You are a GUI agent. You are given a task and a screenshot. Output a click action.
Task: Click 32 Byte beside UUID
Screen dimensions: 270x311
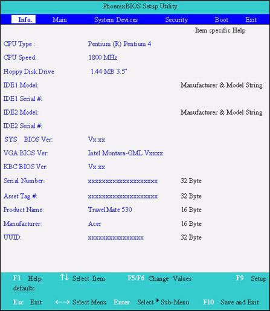point(191,237)
